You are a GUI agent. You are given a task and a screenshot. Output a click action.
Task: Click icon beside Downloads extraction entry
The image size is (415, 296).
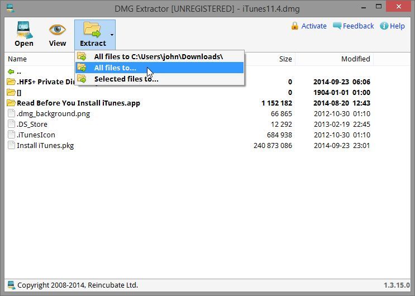pos(82,56)
